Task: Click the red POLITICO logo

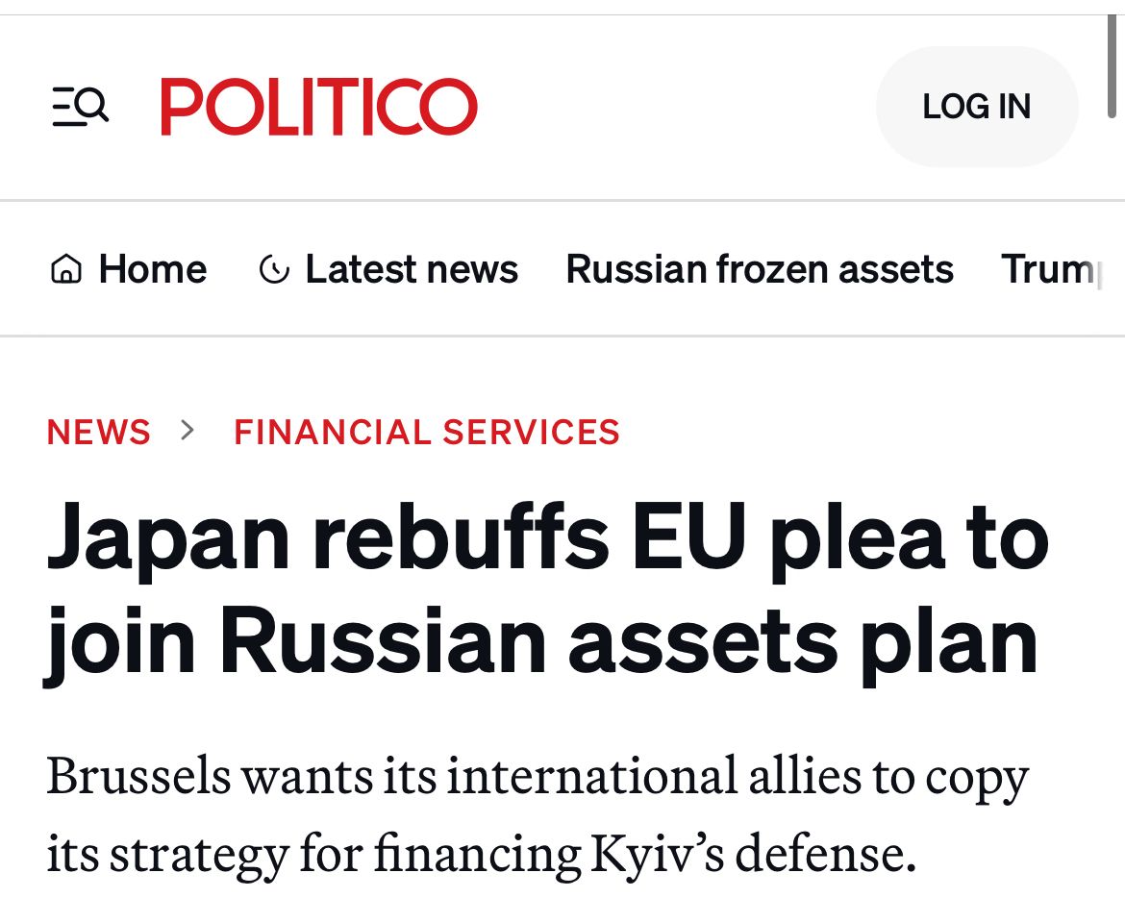Action: pos(319,107)
